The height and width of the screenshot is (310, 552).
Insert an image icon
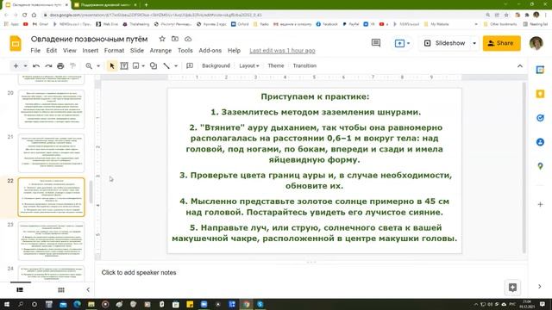(x=136, y=65)
